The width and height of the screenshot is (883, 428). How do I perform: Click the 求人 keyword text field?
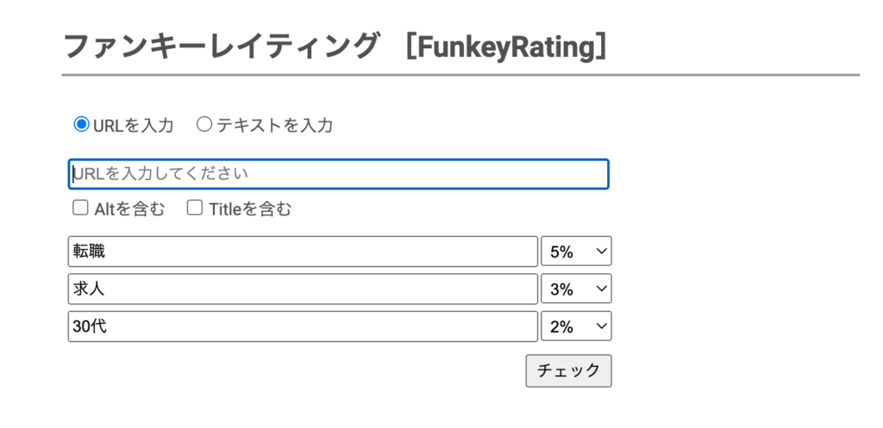tap(302, 288)
